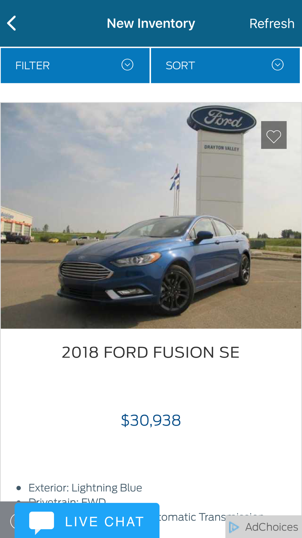Tap the New Inventory header title
The width and height of the screenshot is (302, 538).
tap(151, 23)
